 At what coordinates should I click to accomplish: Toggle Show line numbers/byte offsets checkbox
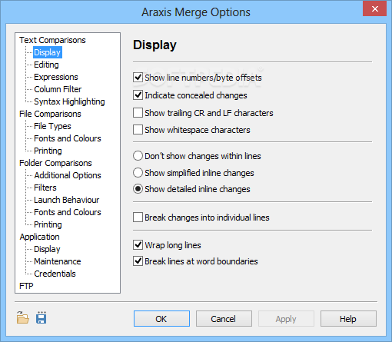(138, 78)
